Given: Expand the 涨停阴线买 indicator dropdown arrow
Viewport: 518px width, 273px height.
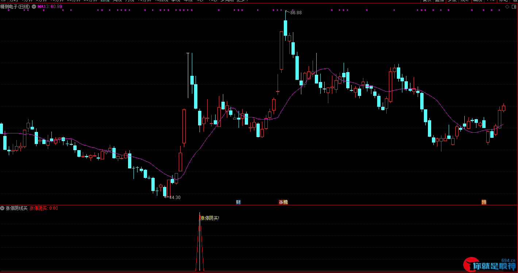Looking at the screenshot, I should click(3, 208).
